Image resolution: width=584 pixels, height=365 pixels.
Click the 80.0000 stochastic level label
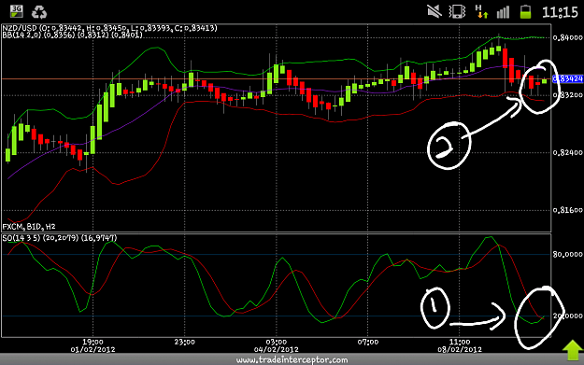pyautogui.click(x=567, y=254)
